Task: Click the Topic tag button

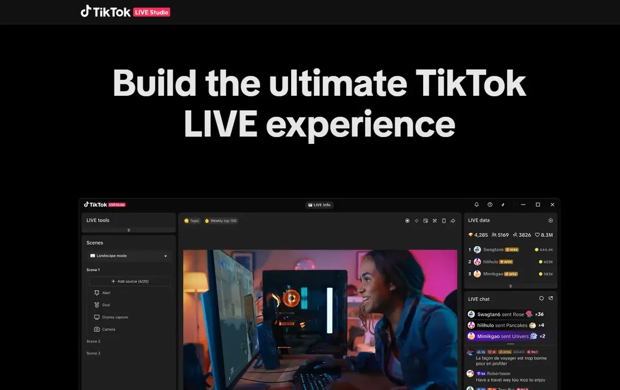Action: (x=192, y=221)
